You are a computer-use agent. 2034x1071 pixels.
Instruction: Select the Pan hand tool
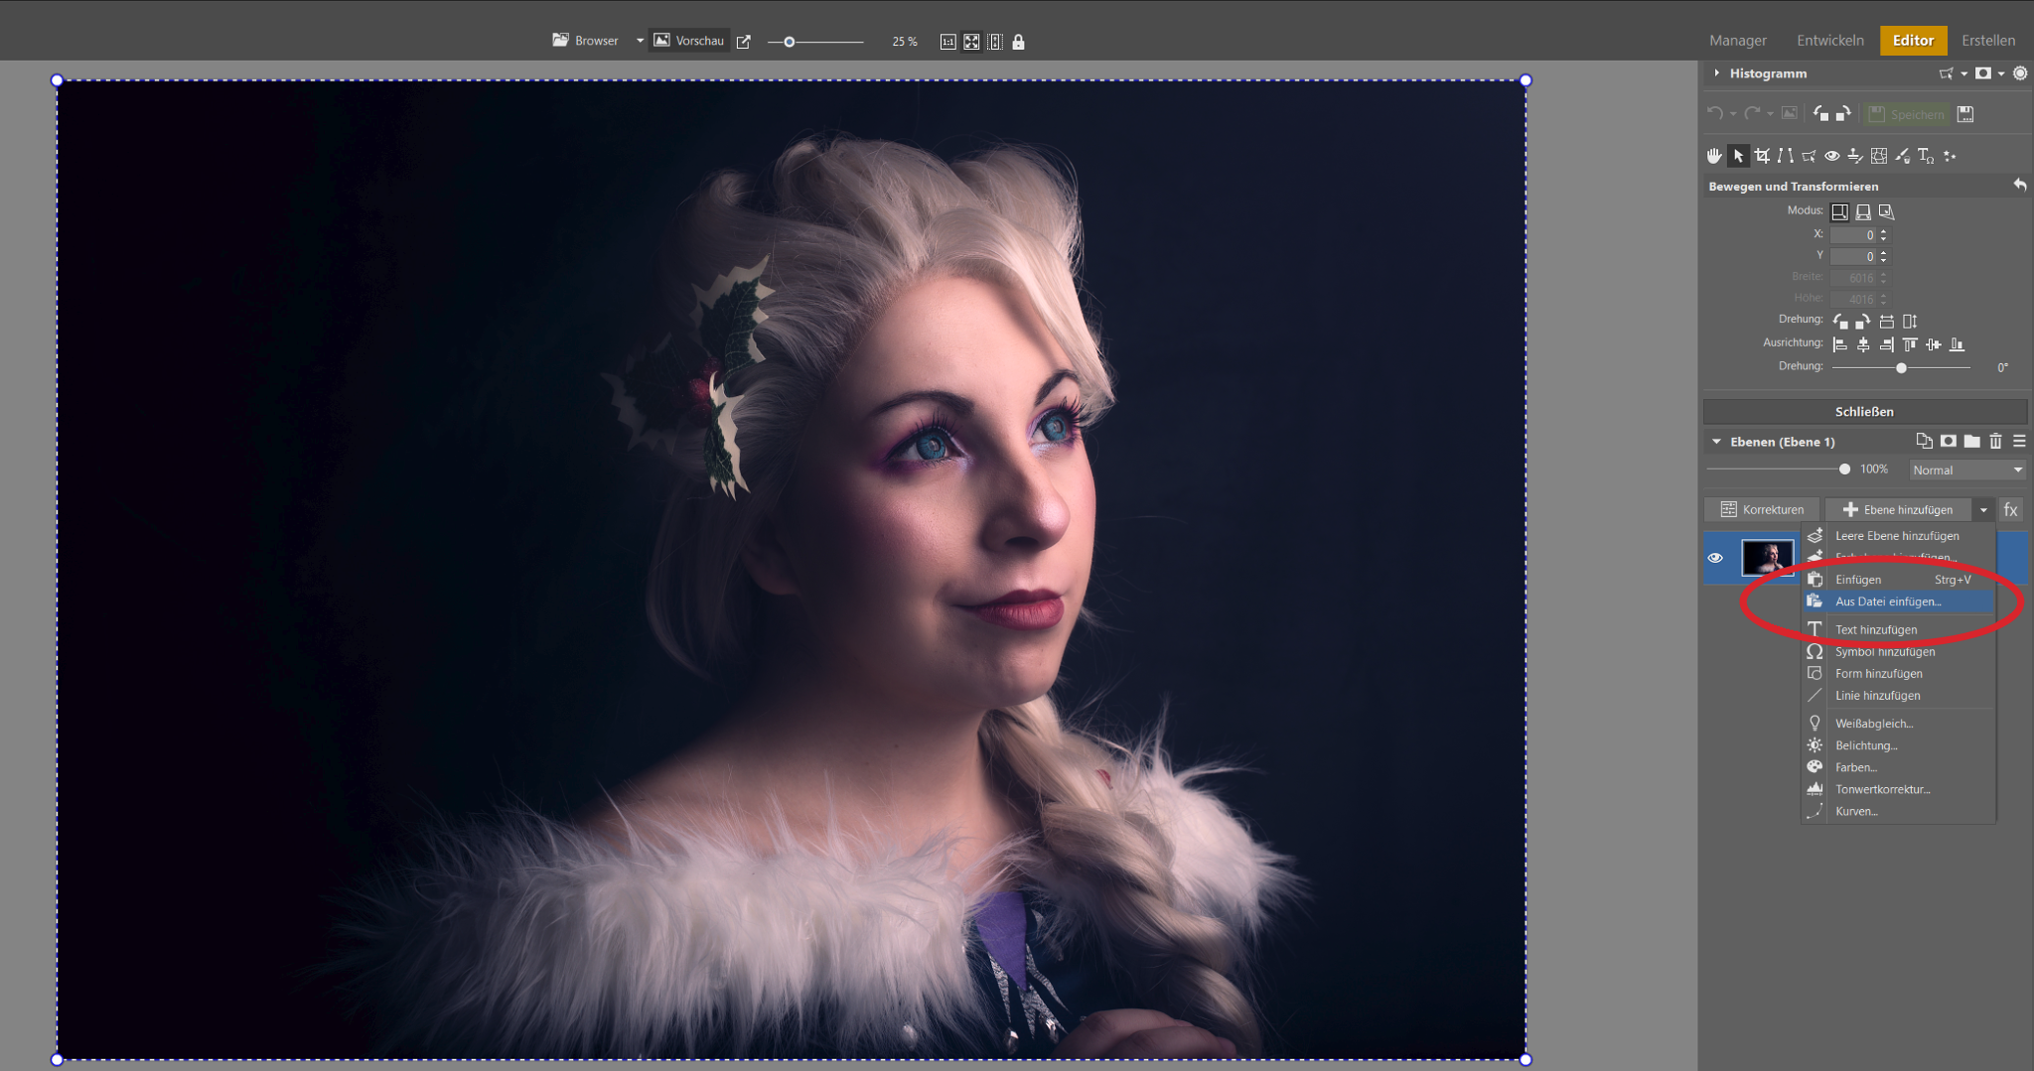(1714, 156)
